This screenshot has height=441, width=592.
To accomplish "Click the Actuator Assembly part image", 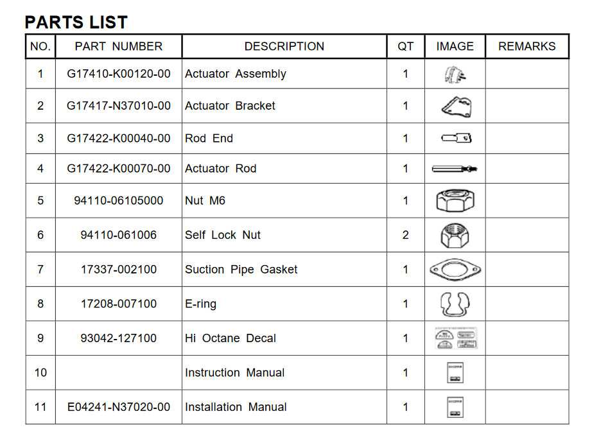I will point(455,75).
